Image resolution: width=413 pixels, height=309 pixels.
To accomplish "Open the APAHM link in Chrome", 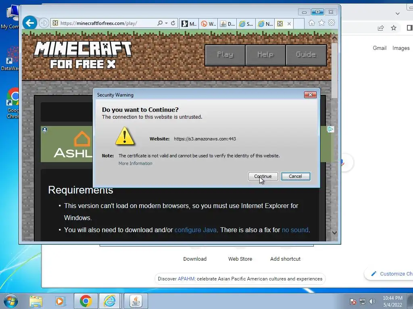I will [186, 279].
